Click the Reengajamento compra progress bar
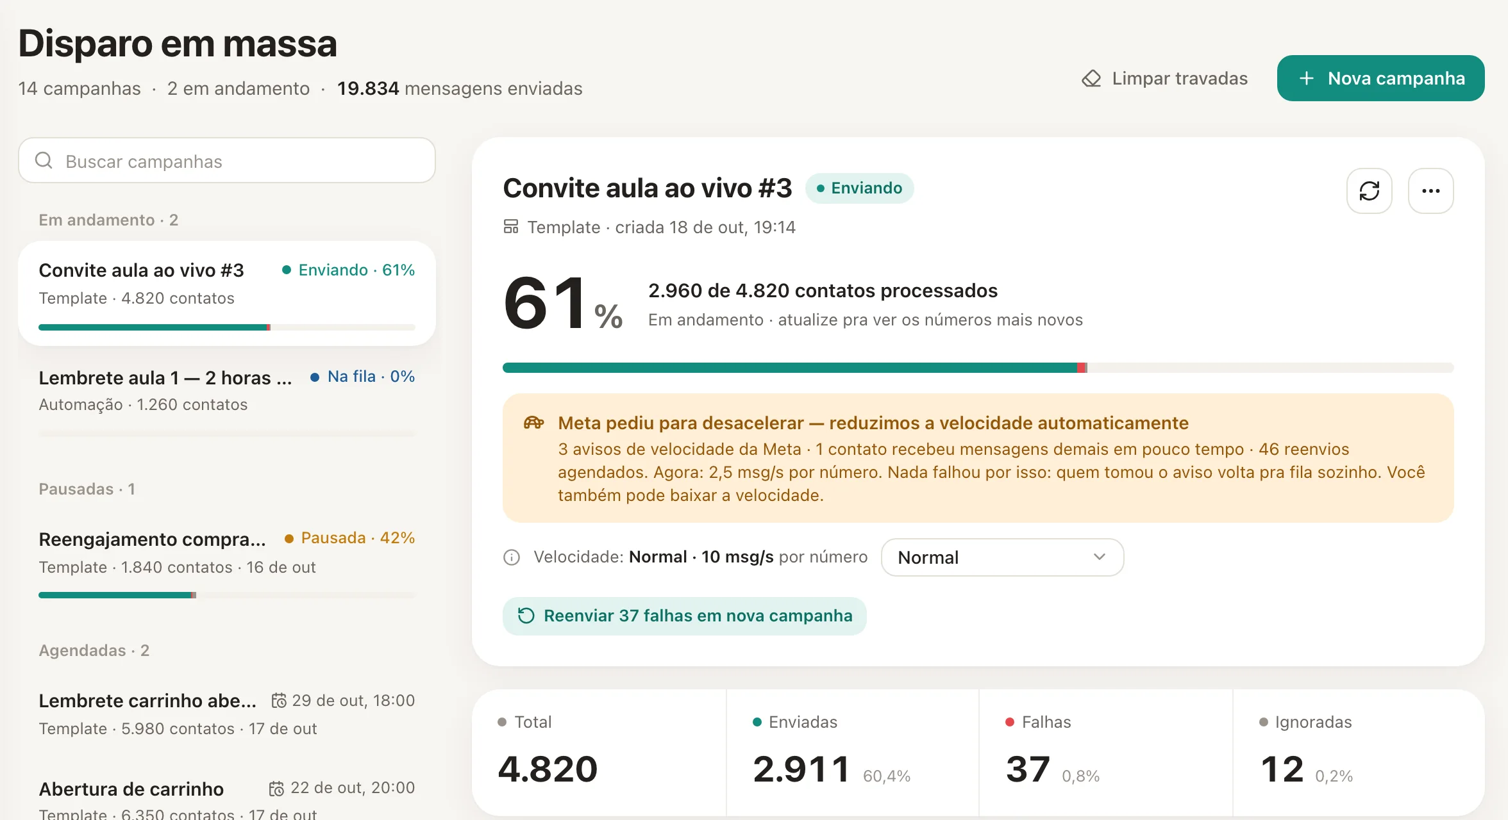The height and width of the screenshot is (820, 1508). 227,595
